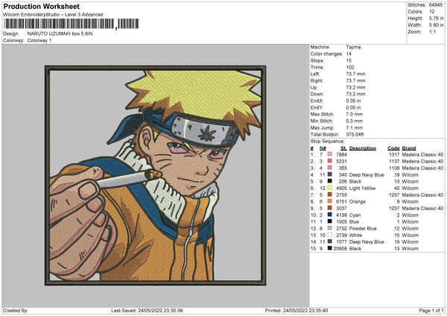447x316 pixels.
Task: Select the stitch count '6751' in the Orange row
Action: click(x=341, y=201)
